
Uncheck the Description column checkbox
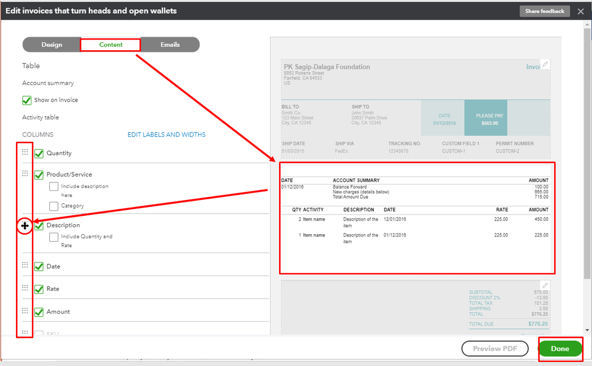39,225
